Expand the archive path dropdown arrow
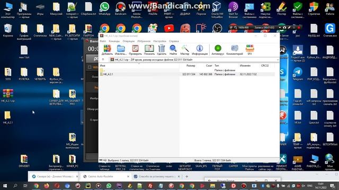The image size is (339, 190). tap(278, 60)
